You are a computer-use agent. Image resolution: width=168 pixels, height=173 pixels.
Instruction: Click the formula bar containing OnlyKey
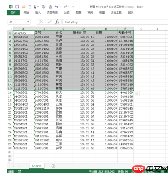[x=115, y=22]
